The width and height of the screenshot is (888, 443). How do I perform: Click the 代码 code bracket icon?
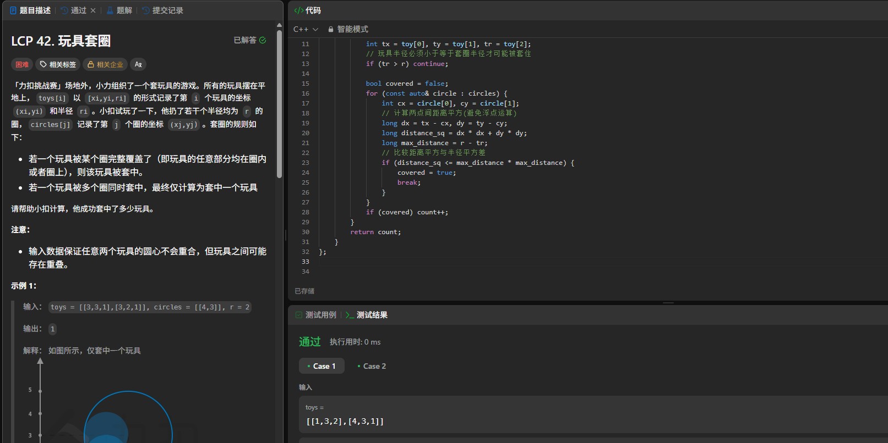click(x=298, y=10)
